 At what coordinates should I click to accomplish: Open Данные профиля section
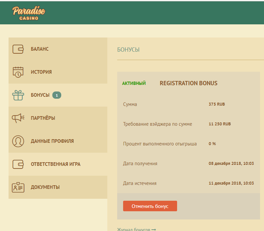point(58,141)
